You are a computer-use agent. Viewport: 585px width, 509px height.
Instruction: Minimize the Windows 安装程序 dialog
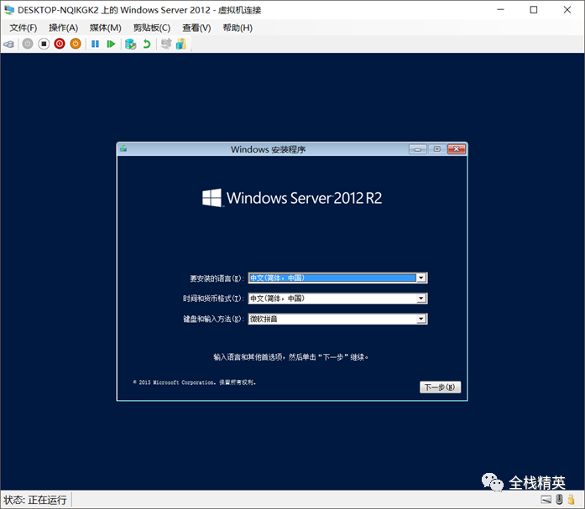pyautogui.click(x=418, y=149)
